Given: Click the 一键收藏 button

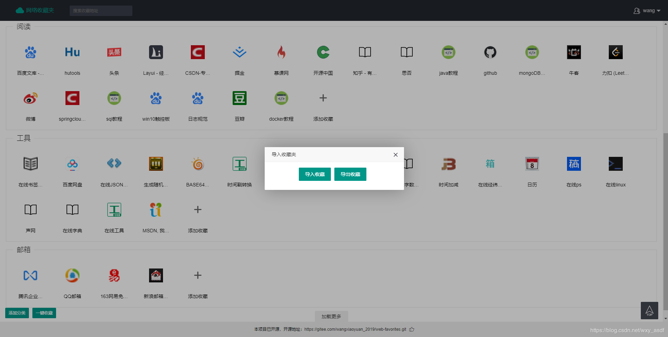Looking at the screenshot, I should [44, 313].
